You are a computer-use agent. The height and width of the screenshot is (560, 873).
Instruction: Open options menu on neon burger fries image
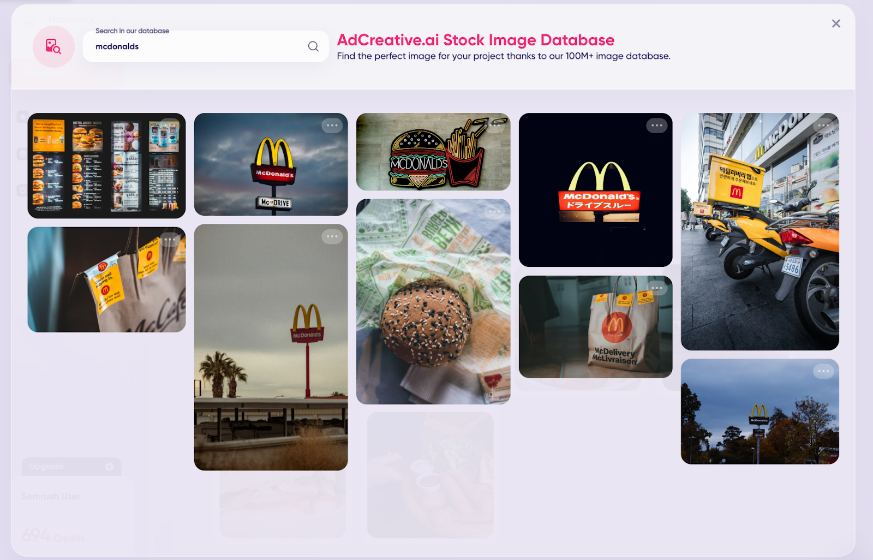tap(495, 126)
